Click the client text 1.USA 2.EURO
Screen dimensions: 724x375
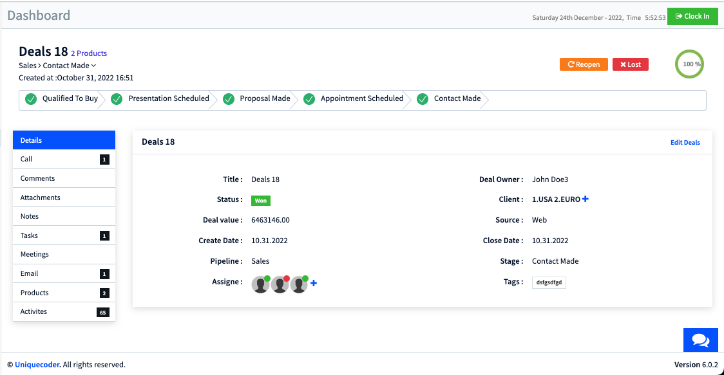pyautogui.click(x=556, y=199)
